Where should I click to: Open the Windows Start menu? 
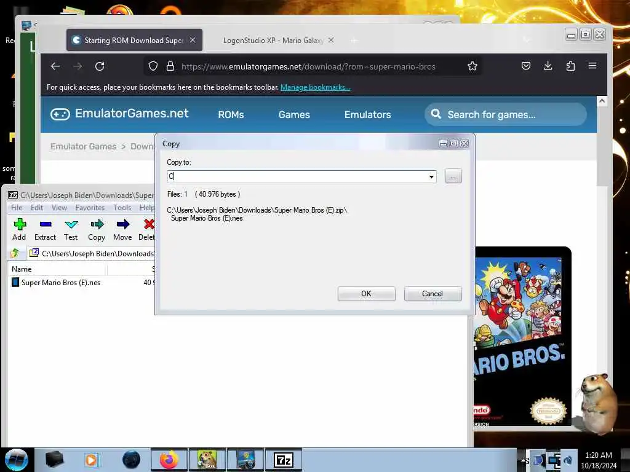[17, 460]
